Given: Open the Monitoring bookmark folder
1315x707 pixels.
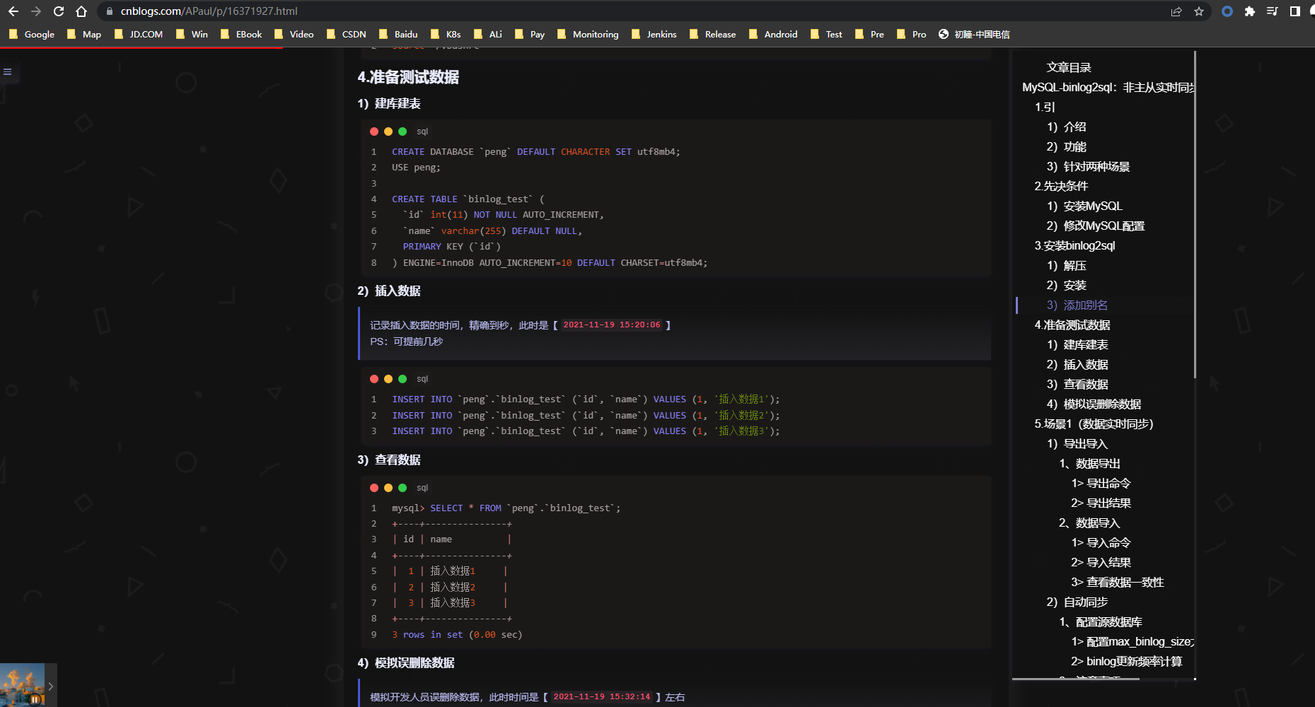Looking at the screenshot, I should tap(588, 34).
